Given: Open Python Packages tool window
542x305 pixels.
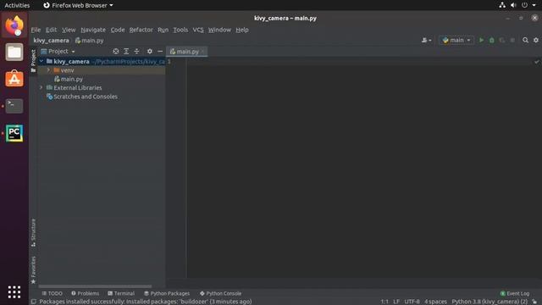Looking at the screenshot, I should point(167,293).
